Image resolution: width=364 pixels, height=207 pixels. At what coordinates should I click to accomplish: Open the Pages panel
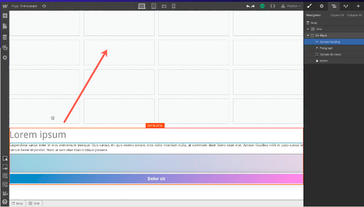point(5,26)
